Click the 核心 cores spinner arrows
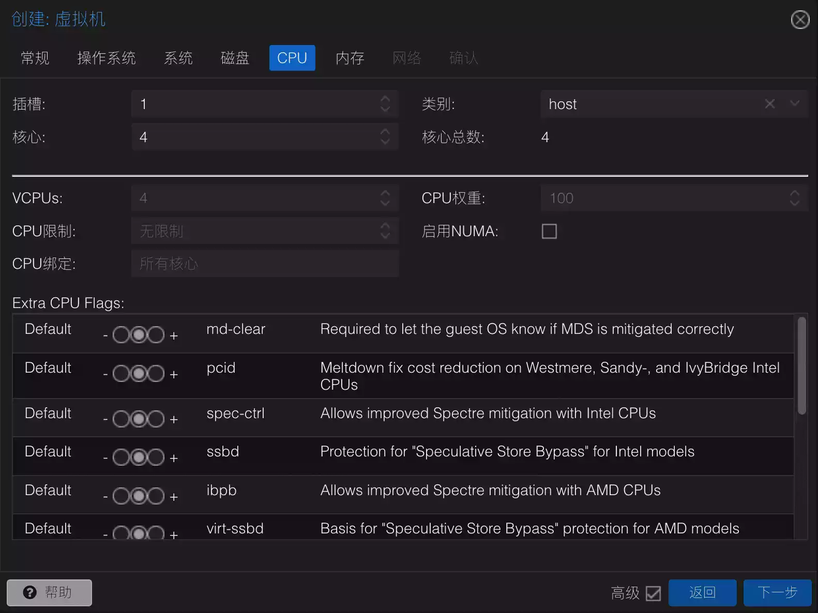The height and width of the screenshot is (613, 818). (385, 137)
